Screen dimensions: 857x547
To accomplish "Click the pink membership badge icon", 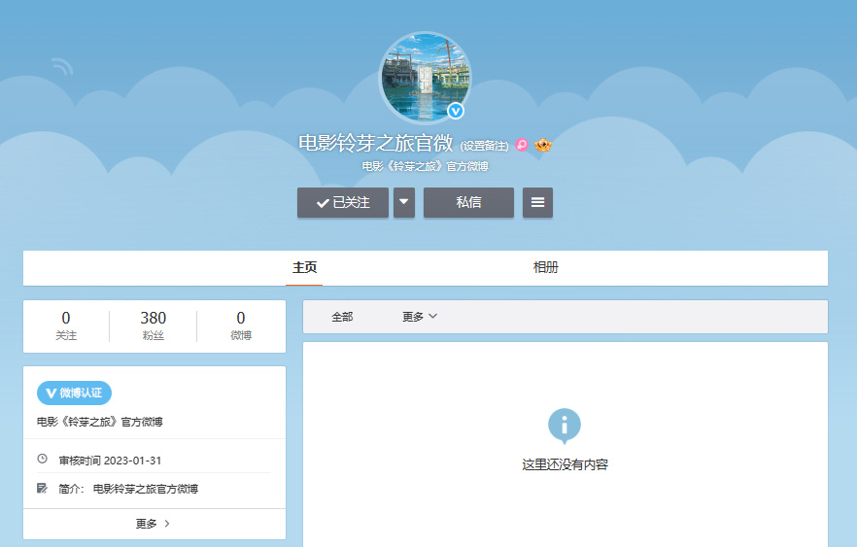I will point(522,145).
